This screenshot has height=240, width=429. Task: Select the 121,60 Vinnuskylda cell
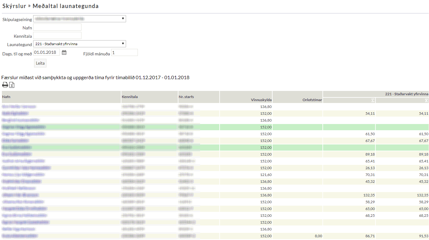click(x=266, y=175)
